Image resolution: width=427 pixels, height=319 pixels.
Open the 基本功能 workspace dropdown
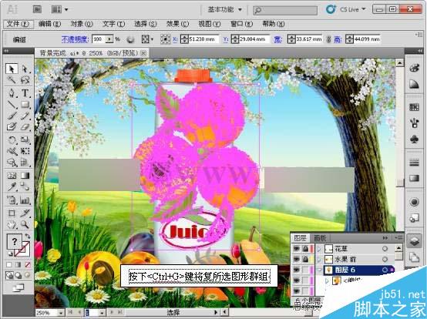pos(224,9)
